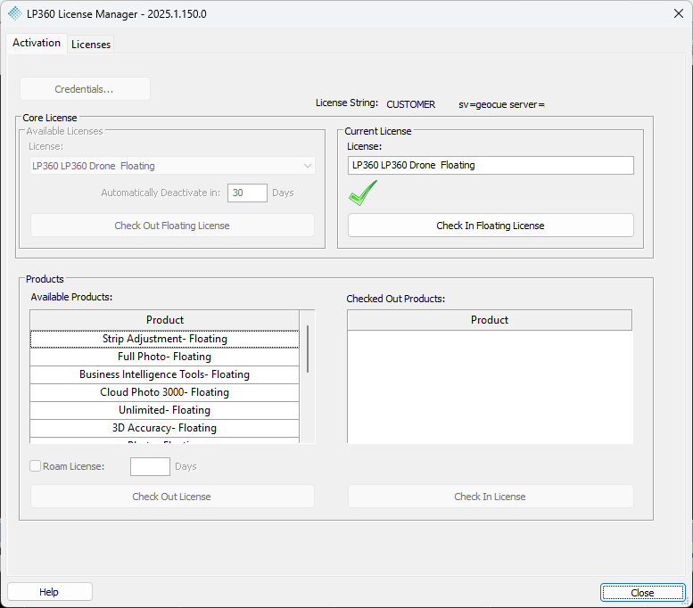Click the LP360 app icon in title bar

click(14, 13)
